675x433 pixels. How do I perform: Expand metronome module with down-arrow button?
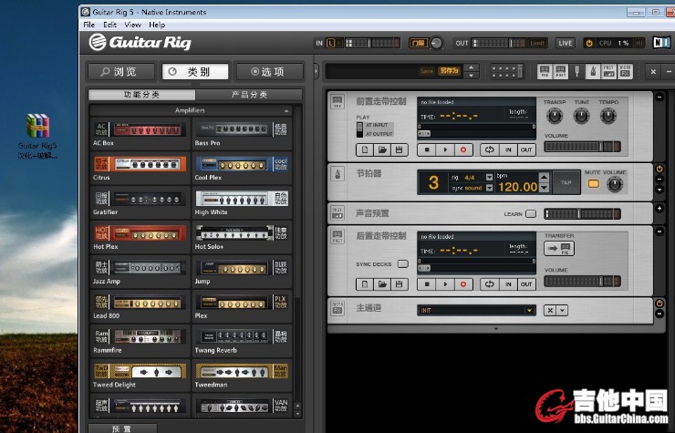tap(659, 190)
